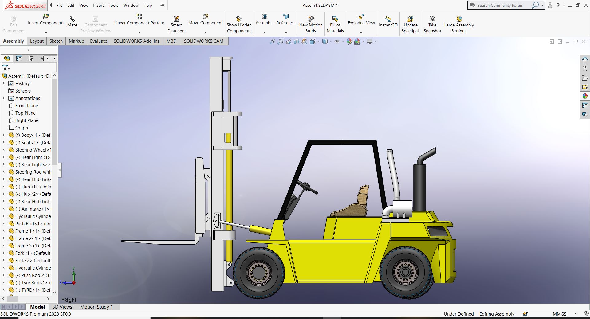590x319 pixels.
Task: Open the Tools menu
Action: tap(113, 5)
